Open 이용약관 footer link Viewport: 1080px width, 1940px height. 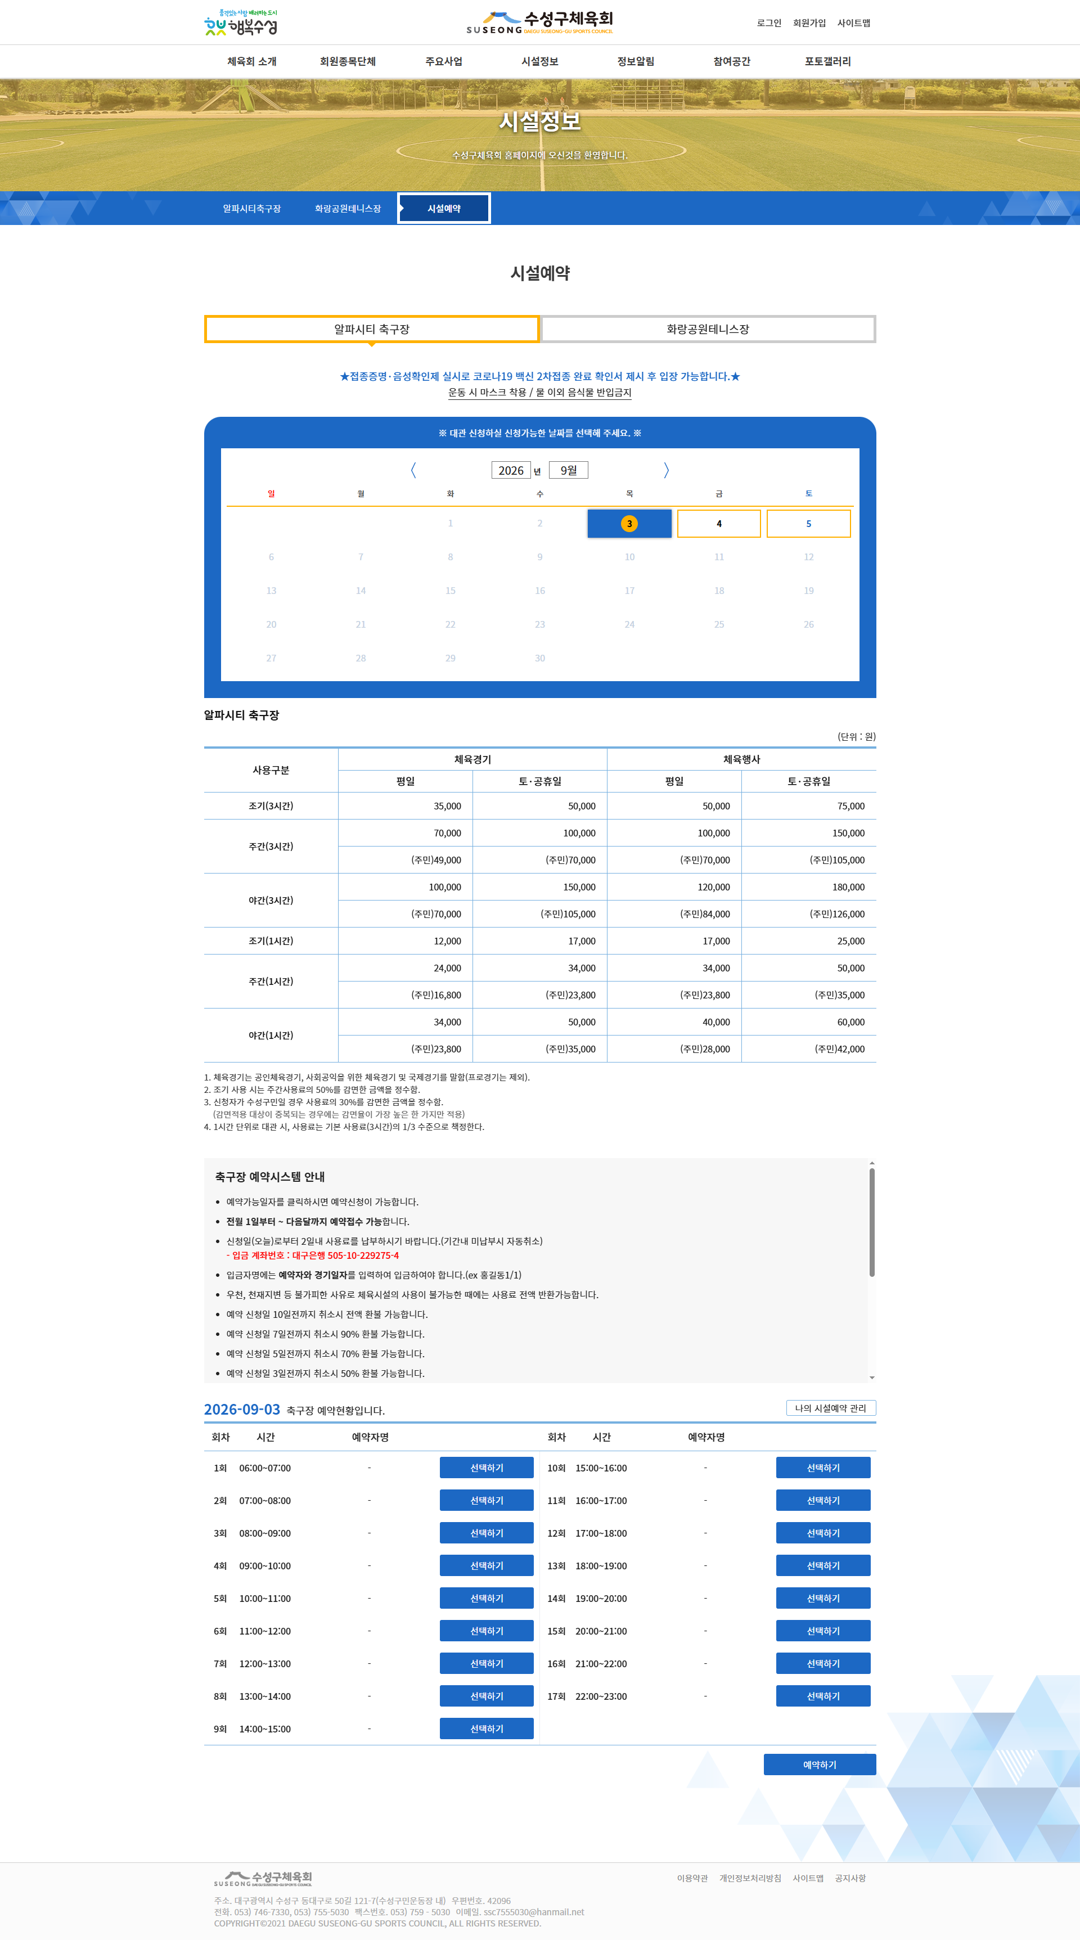tap(692, 1878)
